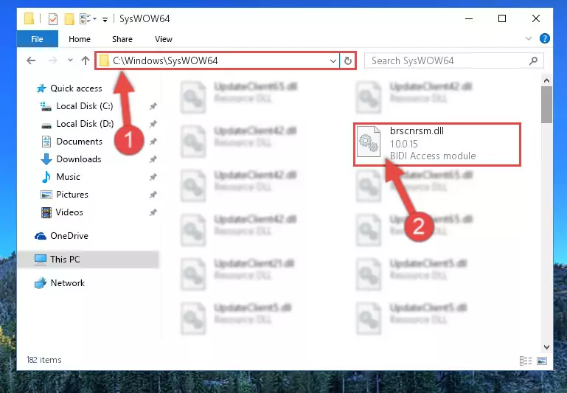Click pin icon beside Documents
The image size is (567, 393).
coord(153,142)
